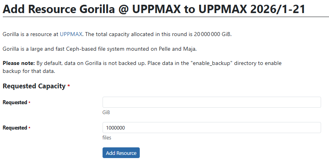Click the asterisk next to the GiB Requested label
This screenshot has height=164, width=329.
[x=29, y=103]
